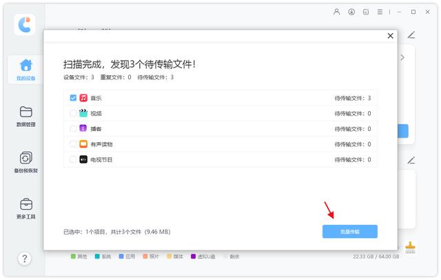This screenshot has height=280, width=441.
Task: Expand the right chevron arrow behind dialog
Action: pos(402,57)
